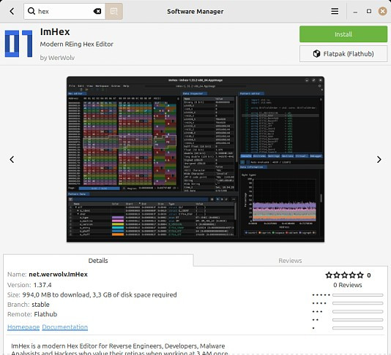Open the ImHex screenshot preview

pyautogui.click(x=195, y=159)
